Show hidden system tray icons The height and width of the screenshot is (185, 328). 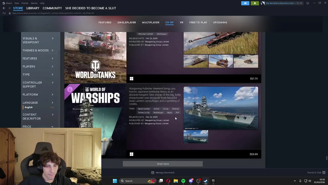295,181
